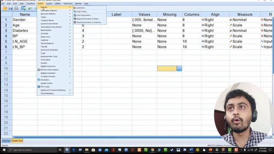The image size is (274, 154).
Task: Click the Measure column header
Action: pos(245,15)
